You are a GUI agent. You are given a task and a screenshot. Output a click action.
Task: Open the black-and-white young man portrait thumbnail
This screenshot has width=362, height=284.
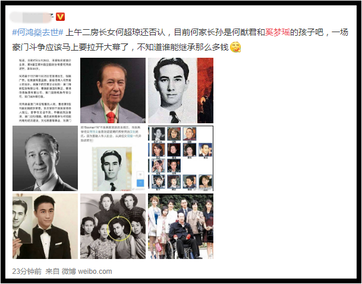[x=181, y=90]
